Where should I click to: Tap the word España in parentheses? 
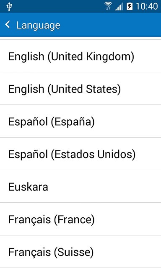pos(73,121)
